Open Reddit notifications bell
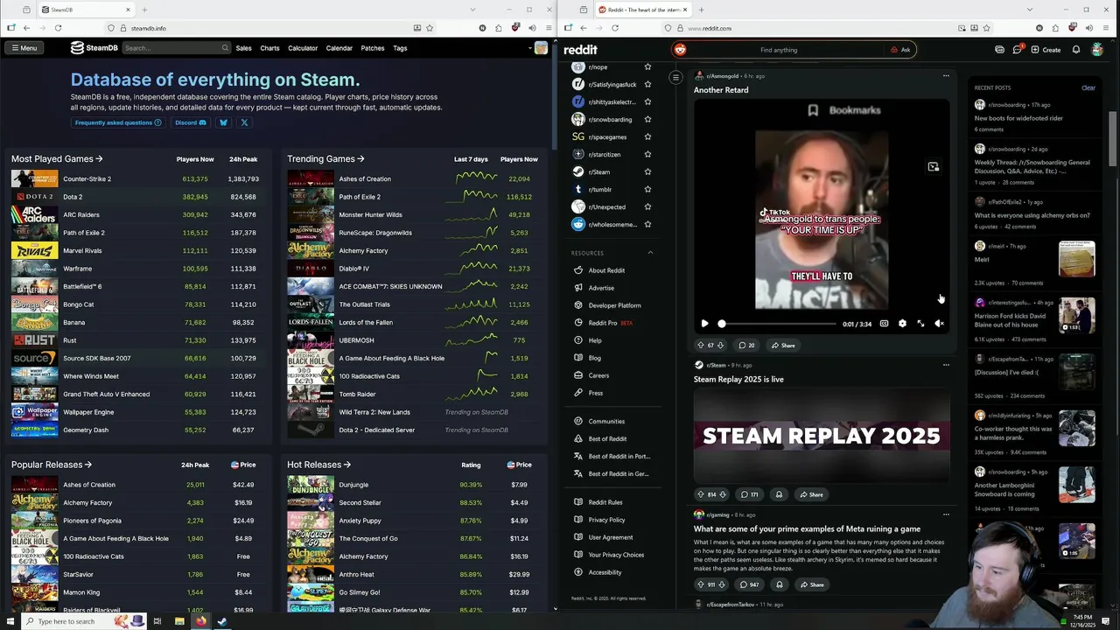 pos(1076,50)
